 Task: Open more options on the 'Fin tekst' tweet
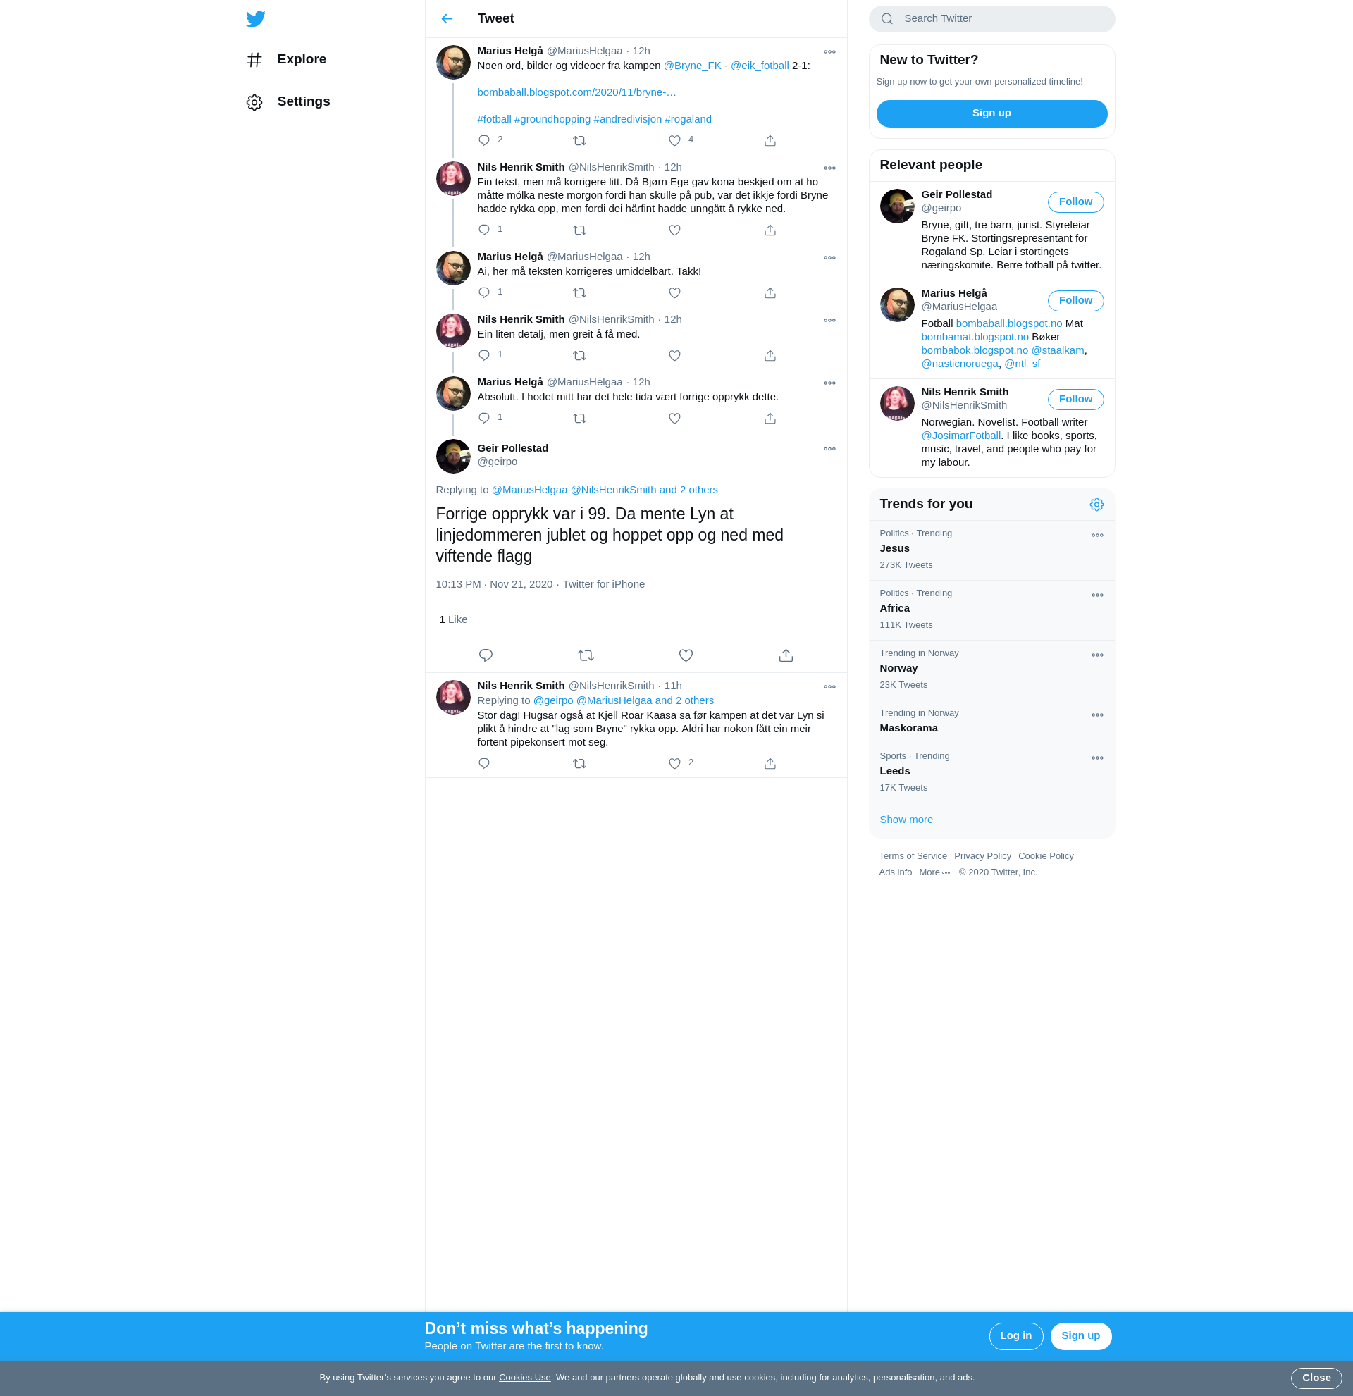[829, 168]
